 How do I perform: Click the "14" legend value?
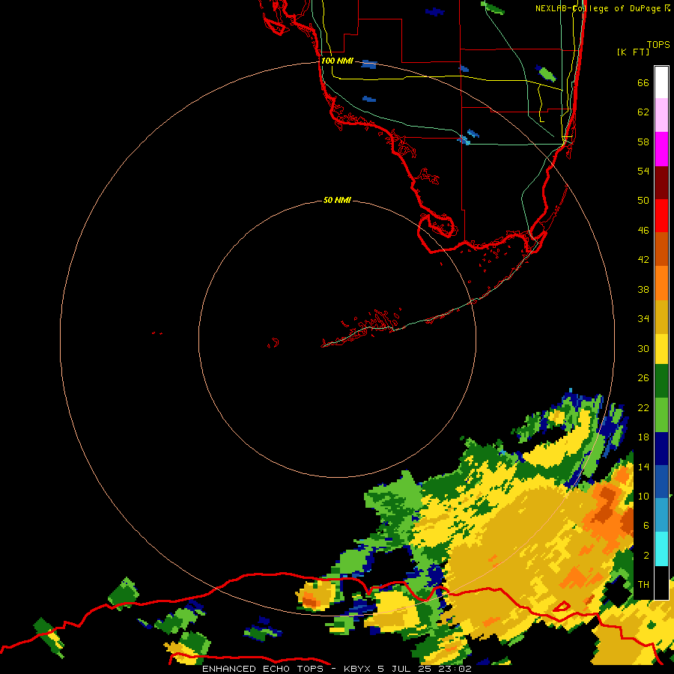tap(643, 467)
